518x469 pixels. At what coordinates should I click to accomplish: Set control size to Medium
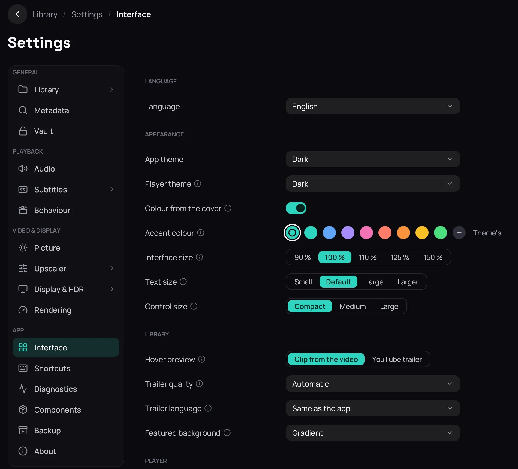click(x=353, y=306)
